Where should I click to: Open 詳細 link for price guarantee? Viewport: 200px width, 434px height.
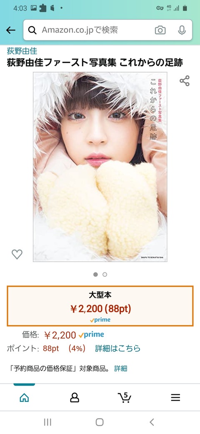(121, 368)
